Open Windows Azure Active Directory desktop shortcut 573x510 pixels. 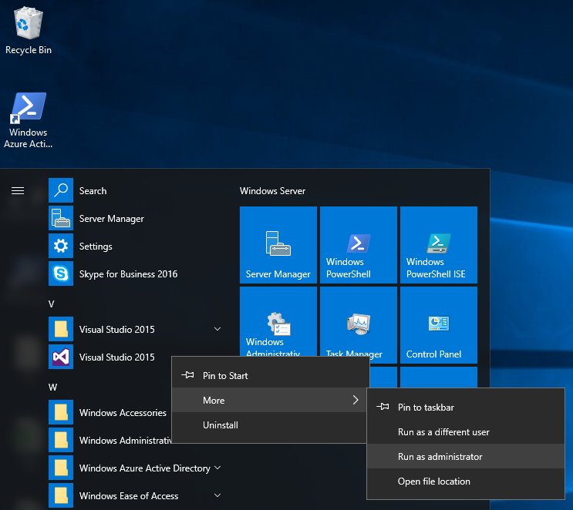(29, 109)
